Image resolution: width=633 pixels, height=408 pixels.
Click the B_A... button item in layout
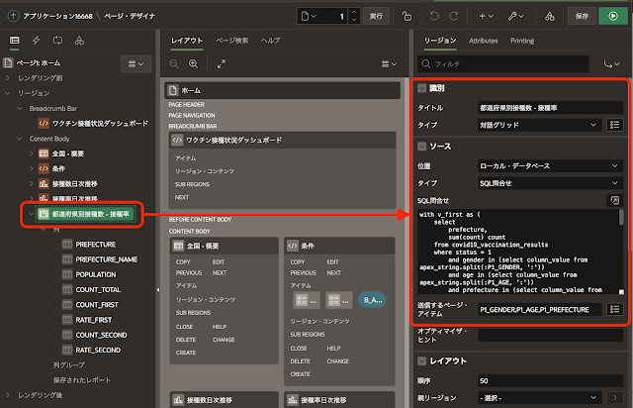coord(372,300)
